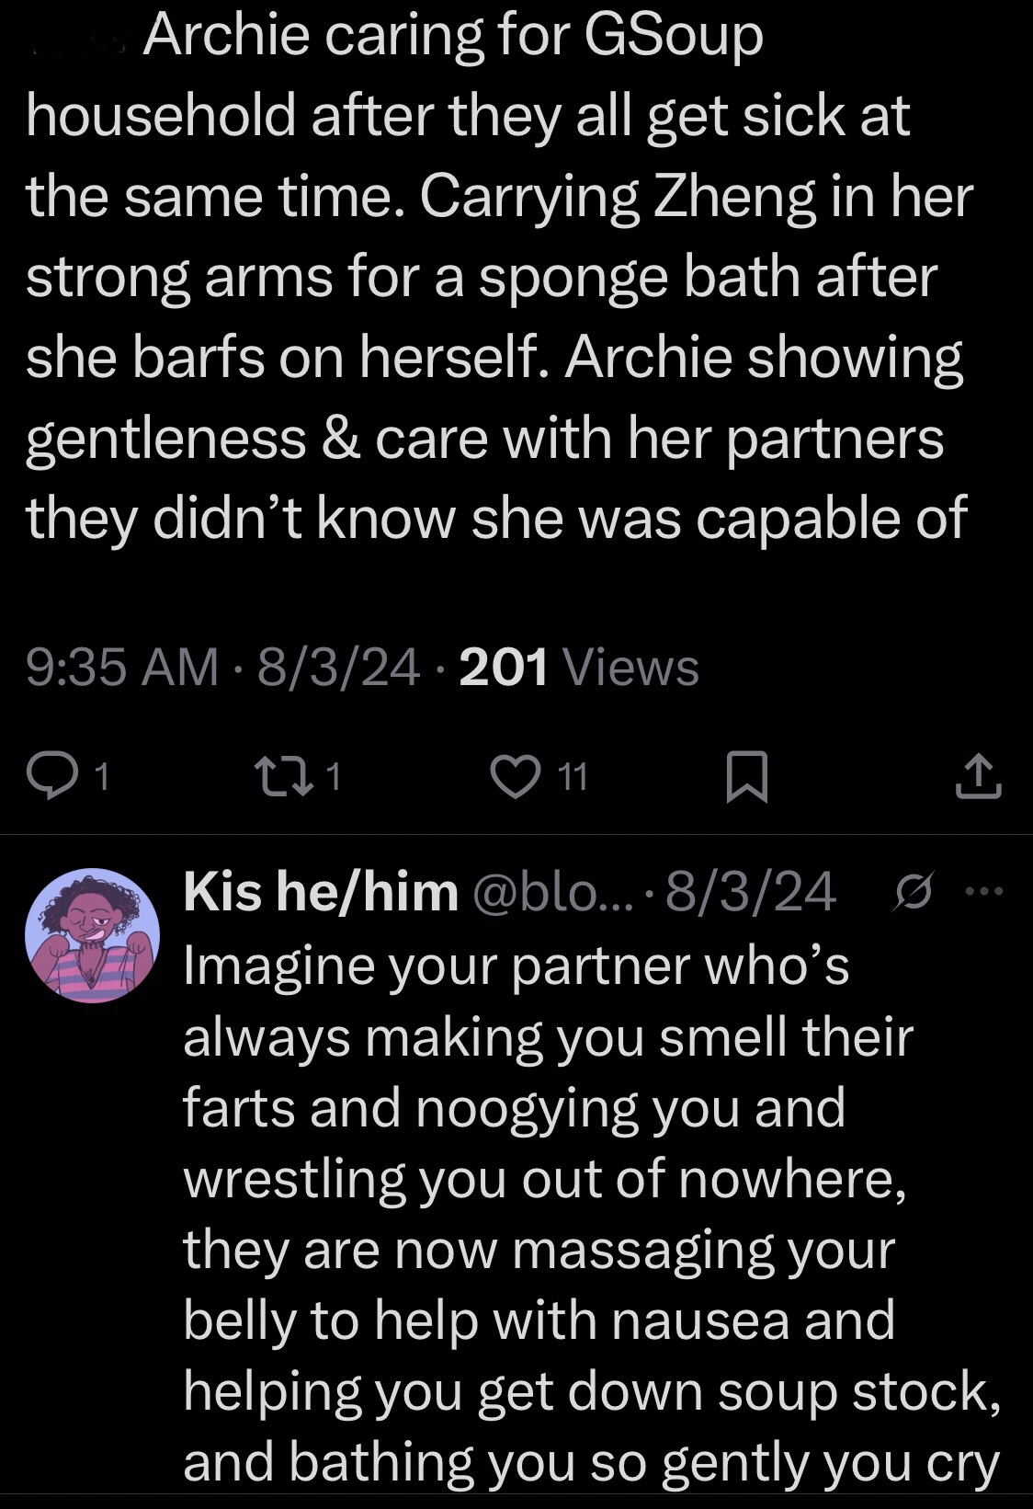Tap the main post text about Archie

coord(496,276)
